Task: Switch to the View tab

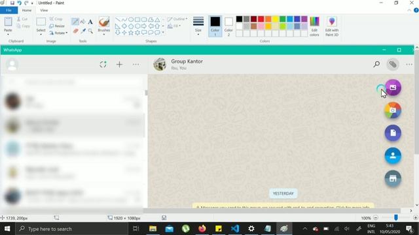Action: 44,10
